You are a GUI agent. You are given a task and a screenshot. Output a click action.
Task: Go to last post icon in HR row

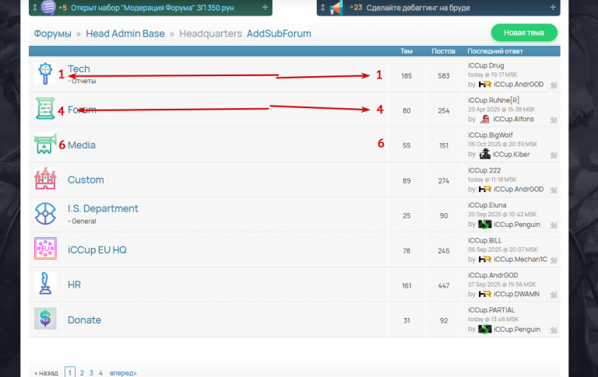click(x=554, y=295)
